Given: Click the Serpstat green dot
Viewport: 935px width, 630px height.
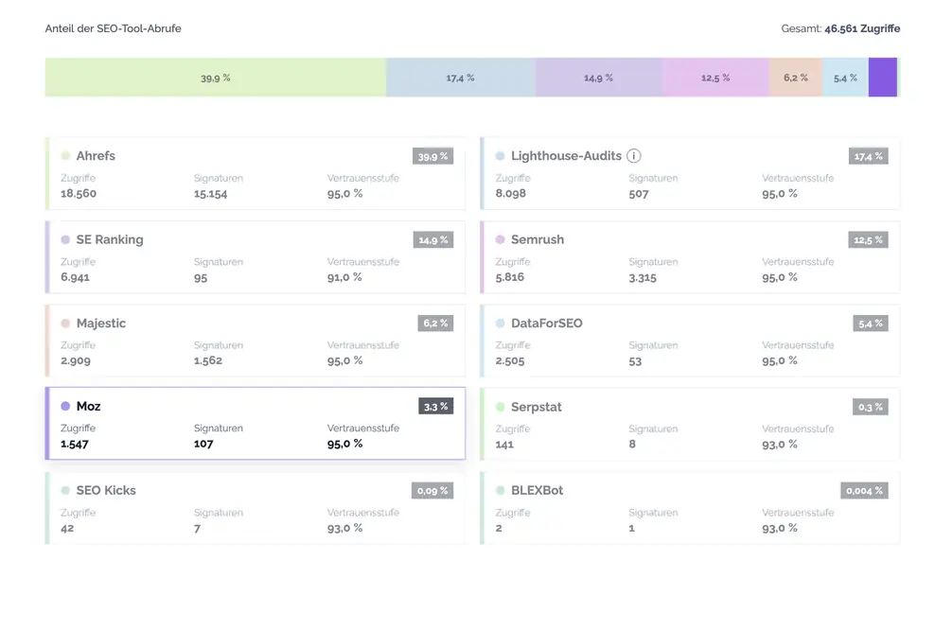Looking at the screenshot, I should pos(501,407).
